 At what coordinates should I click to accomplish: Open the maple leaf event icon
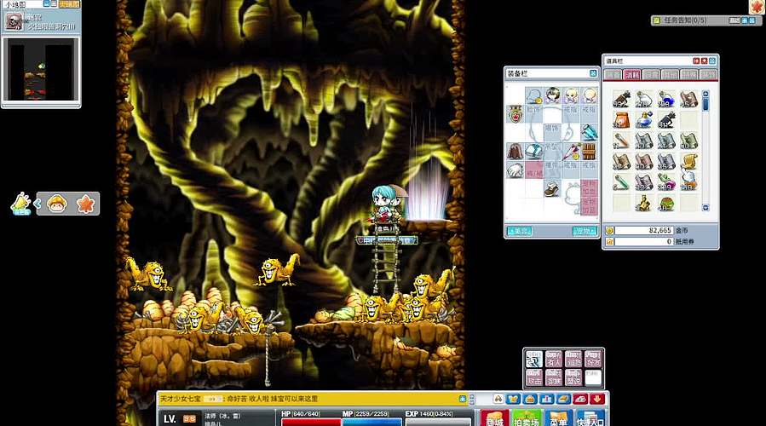[x=85, y=204]
